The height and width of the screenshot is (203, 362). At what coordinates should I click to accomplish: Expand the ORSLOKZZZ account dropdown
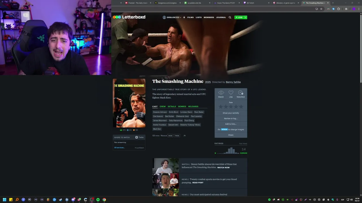pos(172,17)
